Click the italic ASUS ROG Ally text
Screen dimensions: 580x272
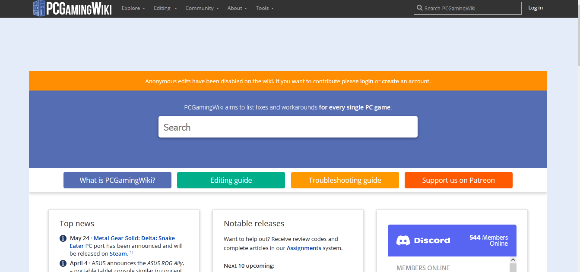click(x=165, y=263)
